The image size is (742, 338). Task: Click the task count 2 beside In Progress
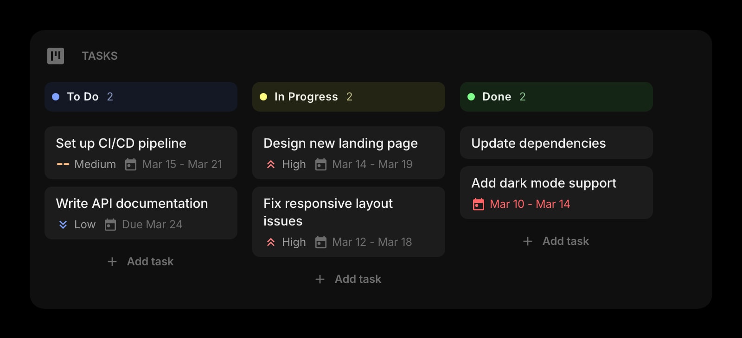tap(349, 97)
